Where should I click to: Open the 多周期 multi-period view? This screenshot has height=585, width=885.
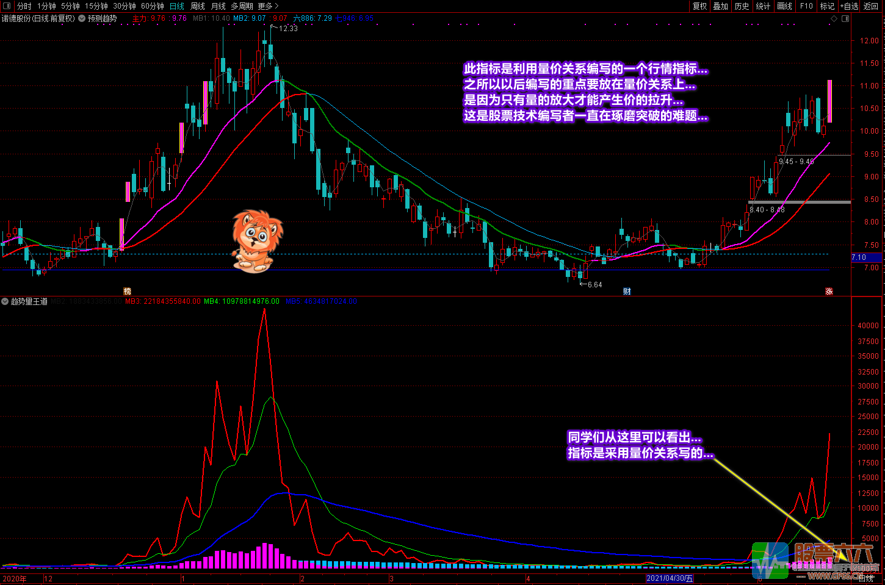(x=242, y=6)
